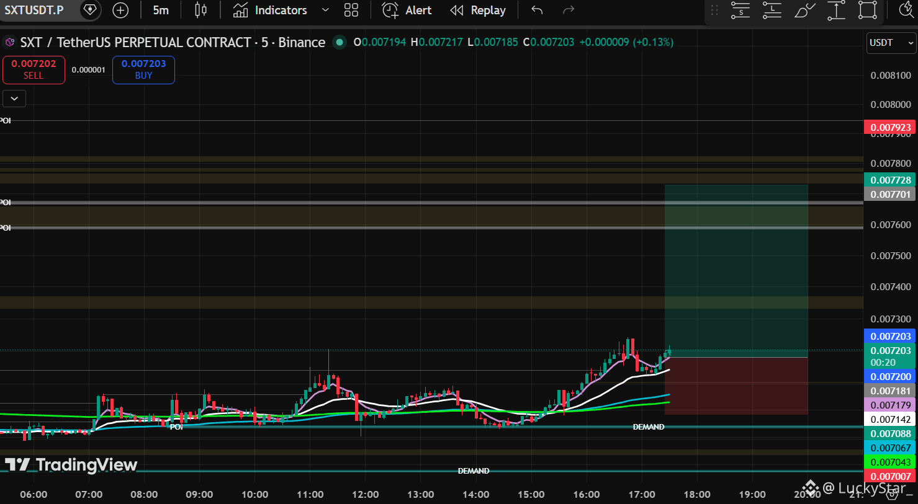Click the 0.007203 countdown 00:20 price label
The width and height of the screenshot is (918, 504).
891,356
